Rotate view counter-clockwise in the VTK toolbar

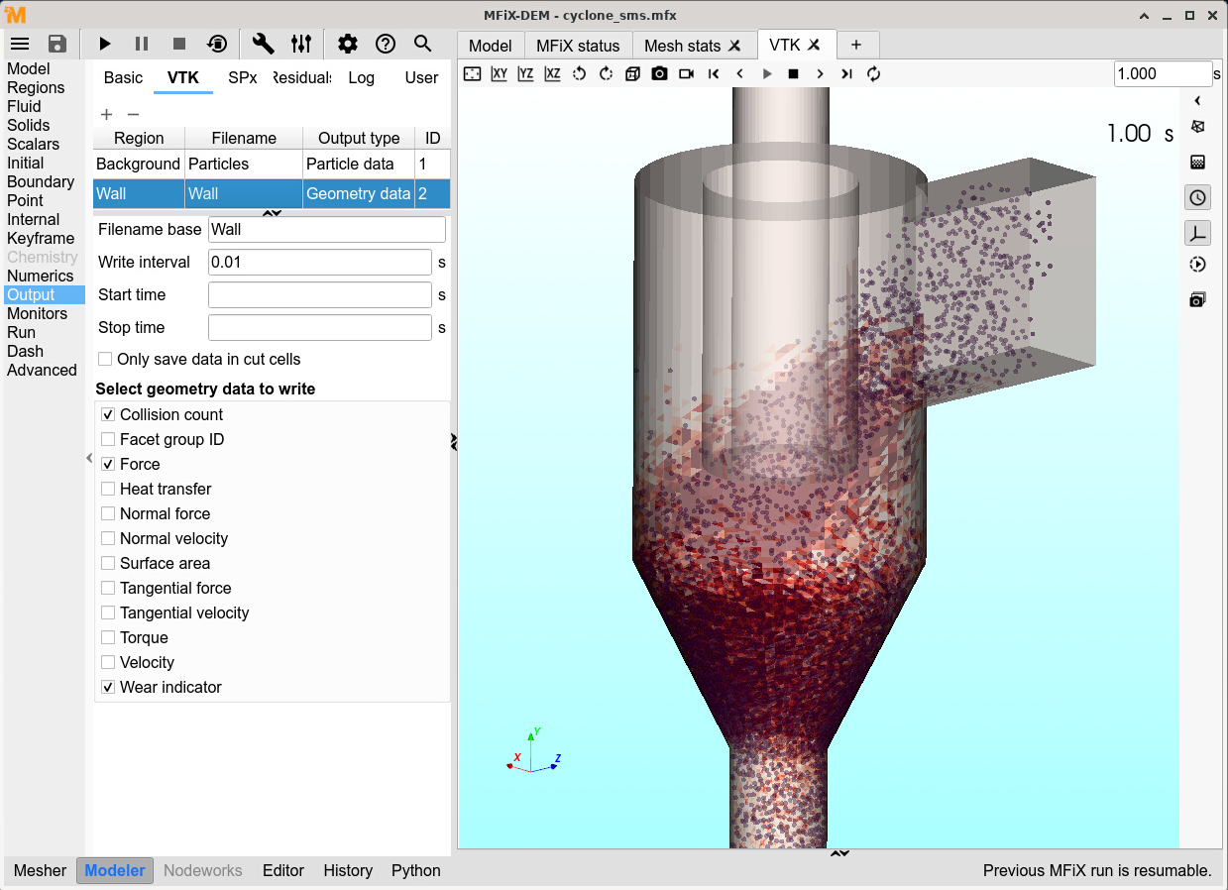pos(579,73)
